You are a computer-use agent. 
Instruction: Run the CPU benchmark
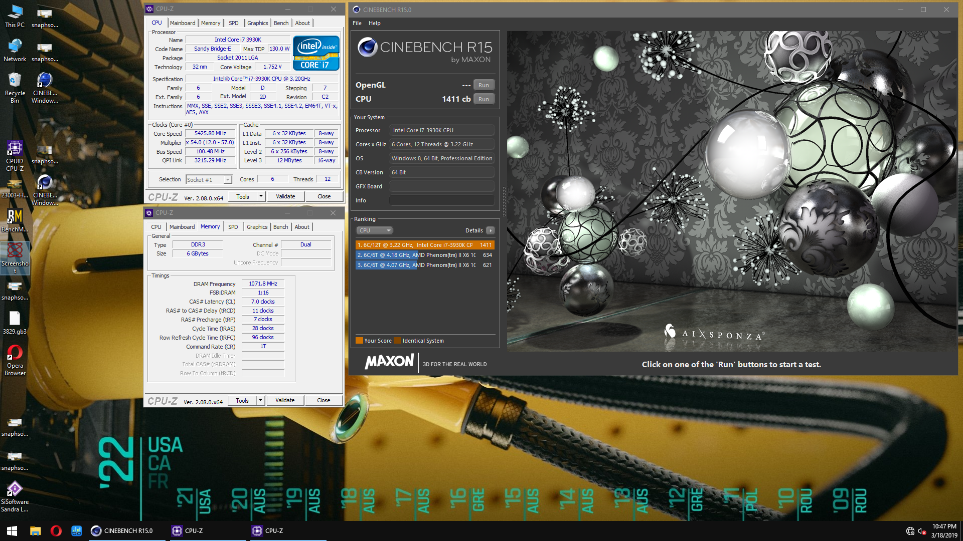pyautogui.click(x=484, y=99)
